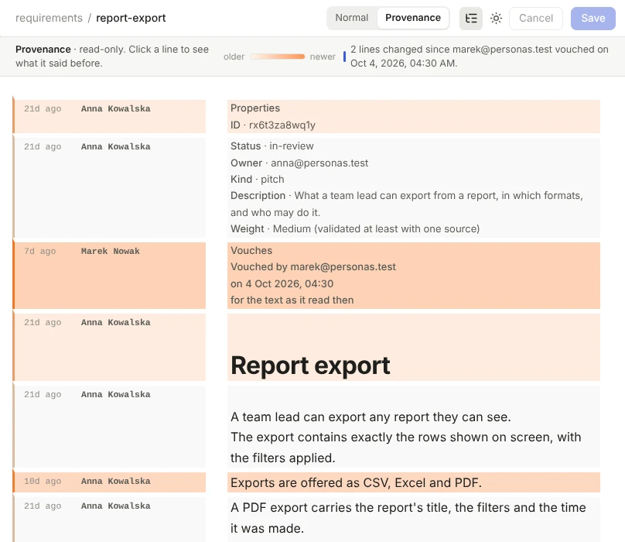Select 'for the text as it read then'
This screenshot has width=625, height=542.
(413, 300)
